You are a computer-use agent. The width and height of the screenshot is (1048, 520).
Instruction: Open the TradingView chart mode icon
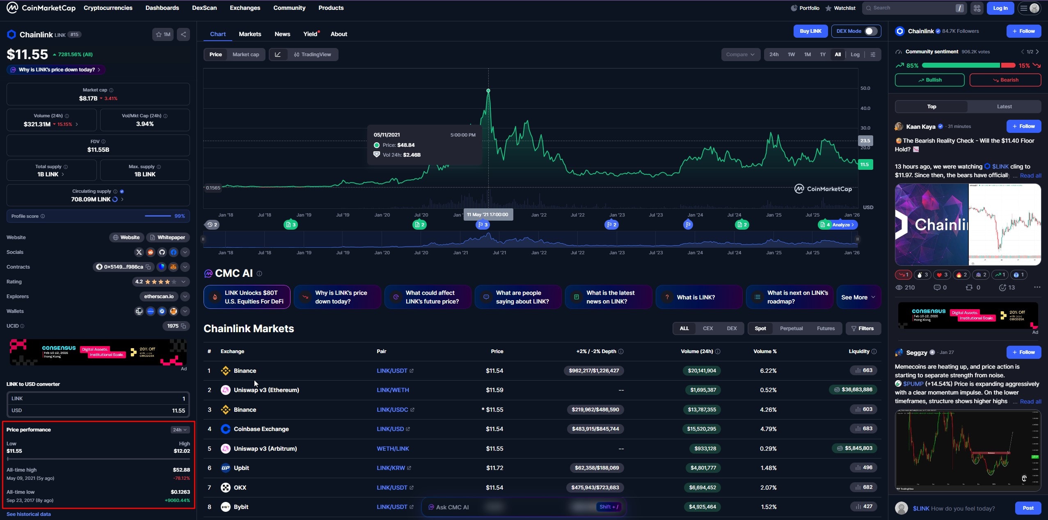pos(296,55)
